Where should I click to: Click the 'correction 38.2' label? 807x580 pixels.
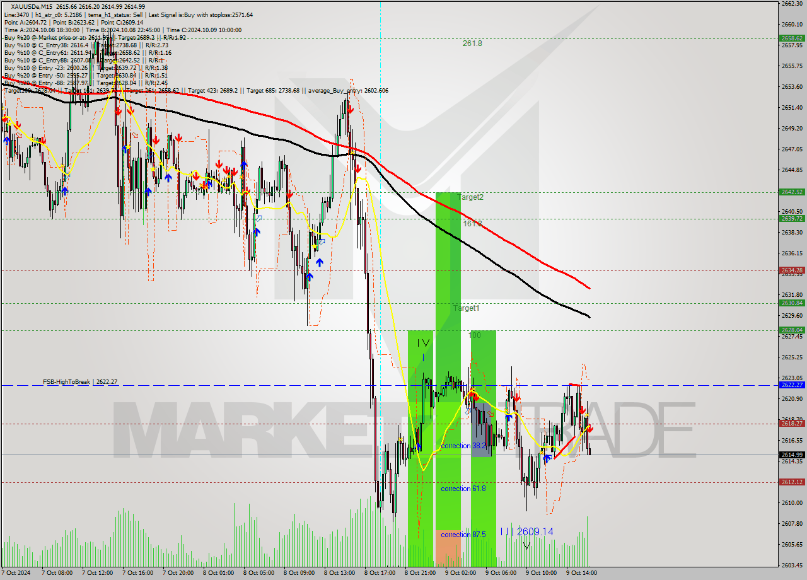[x=463, y=446]
